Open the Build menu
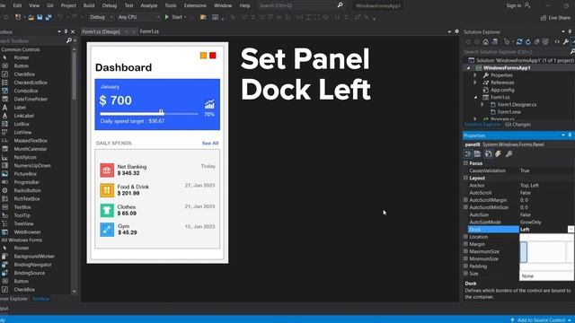Screen dimensions: 575x323 click(x=89, y=5)
